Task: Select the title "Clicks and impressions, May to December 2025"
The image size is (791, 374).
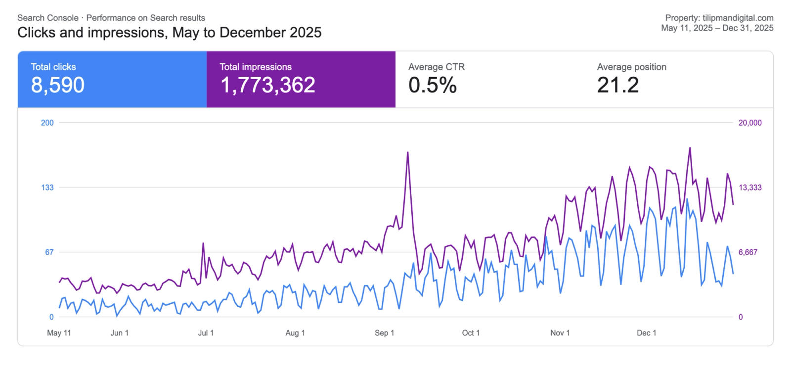Action: click(170, 33)
